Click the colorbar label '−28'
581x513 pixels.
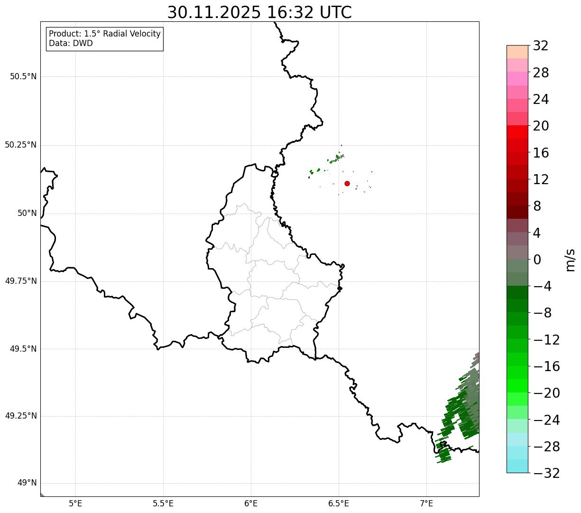[546, 447]
